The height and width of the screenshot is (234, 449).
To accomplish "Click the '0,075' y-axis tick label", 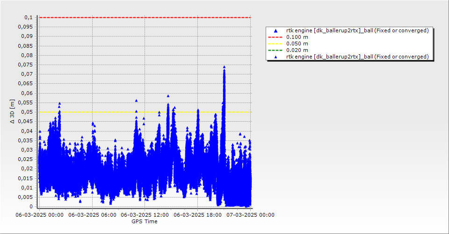I will 25,65.
